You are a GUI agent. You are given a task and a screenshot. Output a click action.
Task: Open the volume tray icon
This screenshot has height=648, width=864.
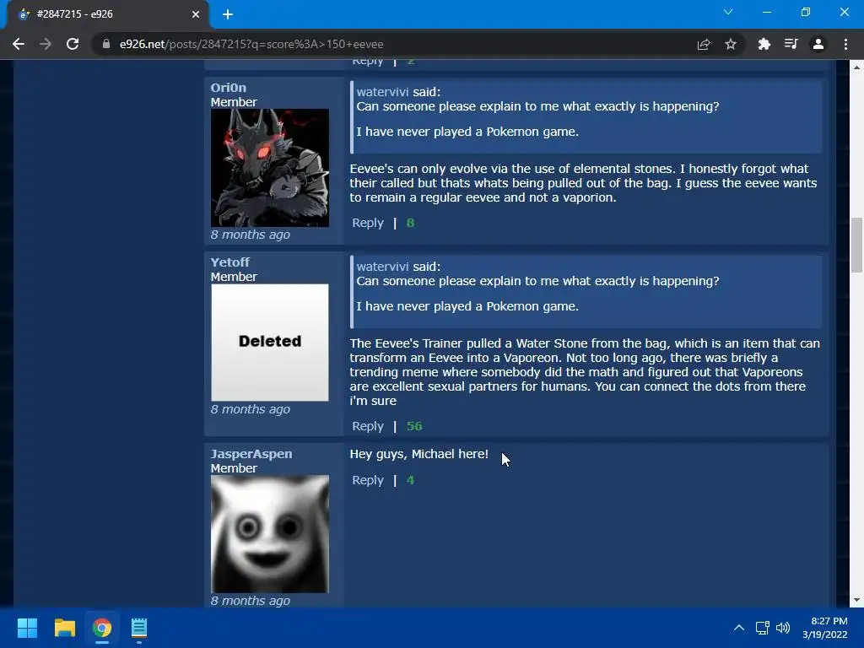click(783, 628)
